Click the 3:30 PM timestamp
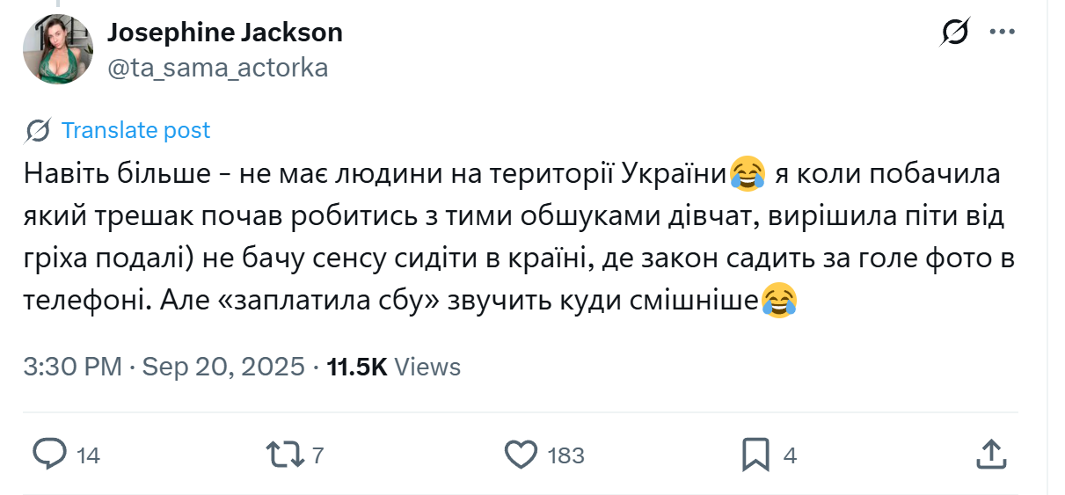This screenshot has width=1065, height=495. [x=72, y=367]
